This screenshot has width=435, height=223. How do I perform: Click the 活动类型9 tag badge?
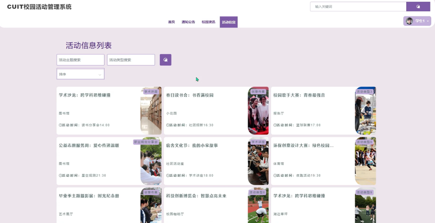click(x=365, y=193)
